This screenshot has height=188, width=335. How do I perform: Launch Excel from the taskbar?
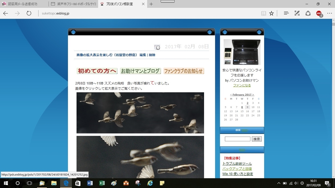[102, 183]
